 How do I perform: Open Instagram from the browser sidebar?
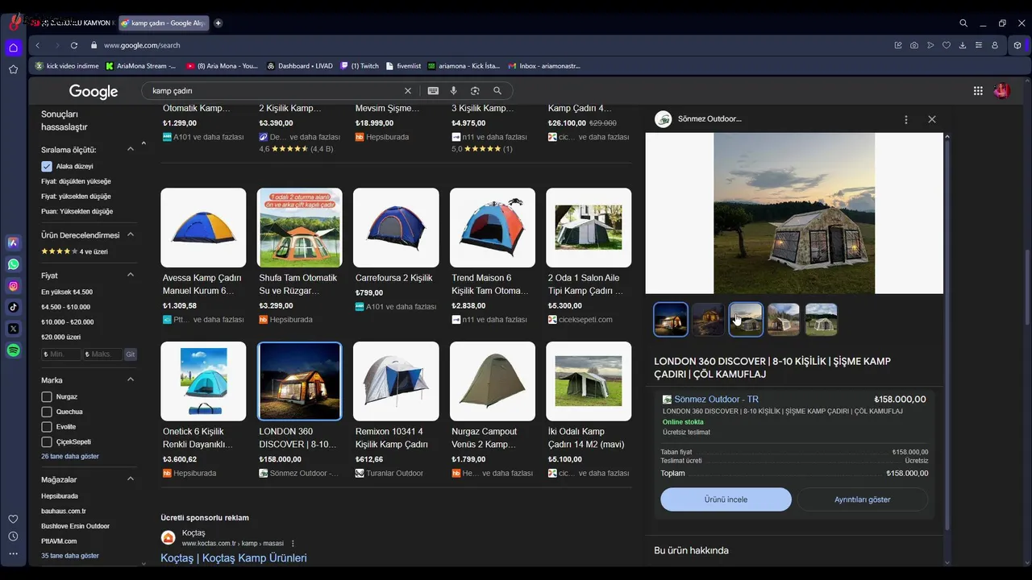13,286
